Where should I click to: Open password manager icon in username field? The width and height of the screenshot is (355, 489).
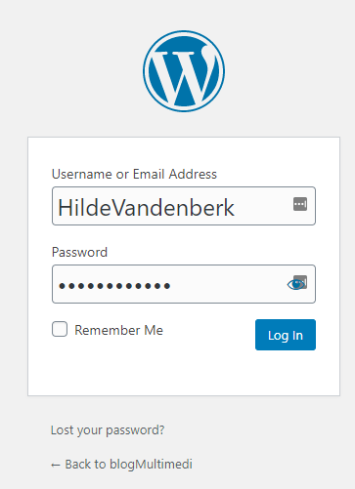click(300, 204)
